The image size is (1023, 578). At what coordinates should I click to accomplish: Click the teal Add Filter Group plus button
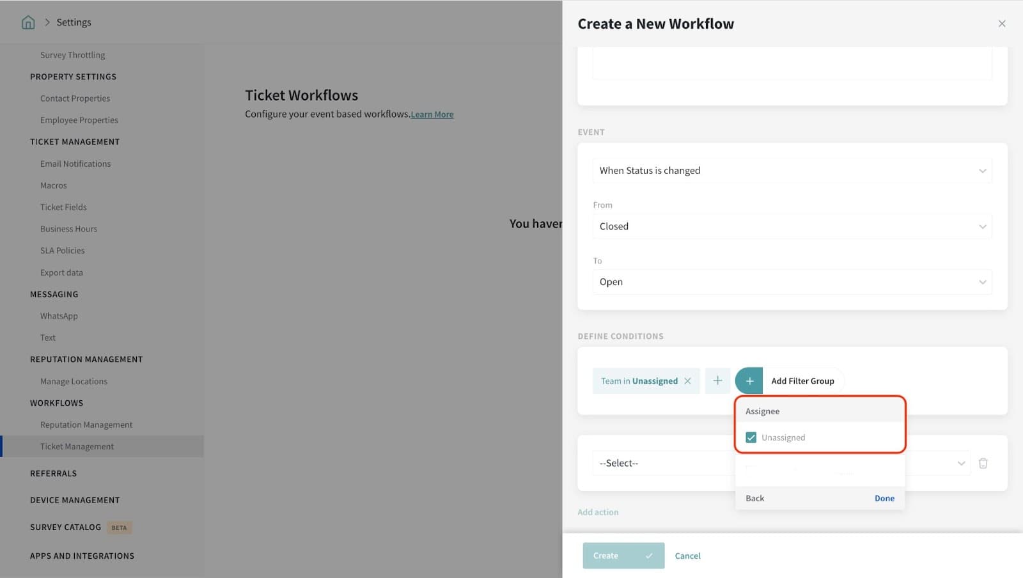[x=749, y=381]
